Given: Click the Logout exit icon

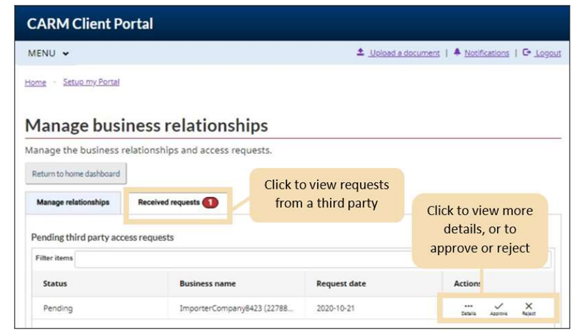Looking at the screenshot, I should 527,53.
